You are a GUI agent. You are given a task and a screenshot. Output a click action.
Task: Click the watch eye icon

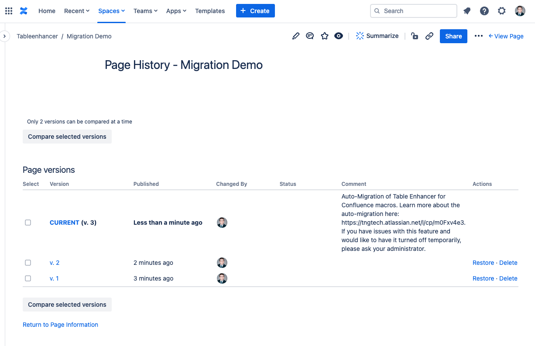click(x=339, y=36)
